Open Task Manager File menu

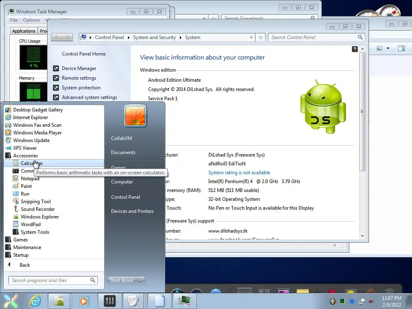pyautogui.click(x=14, y=20)
